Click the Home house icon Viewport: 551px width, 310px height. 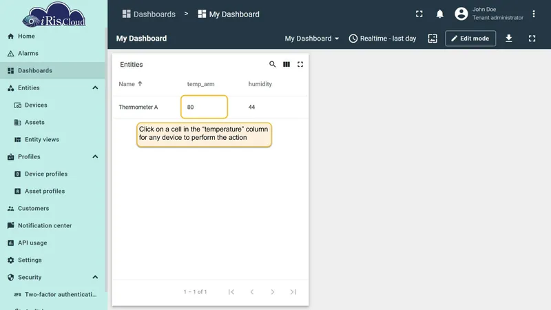click(10, 37)
